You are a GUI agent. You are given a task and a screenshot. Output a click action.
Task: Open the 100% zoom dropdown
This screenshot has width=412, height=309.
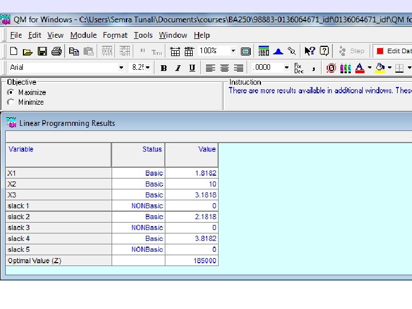(x=233, y=51)
